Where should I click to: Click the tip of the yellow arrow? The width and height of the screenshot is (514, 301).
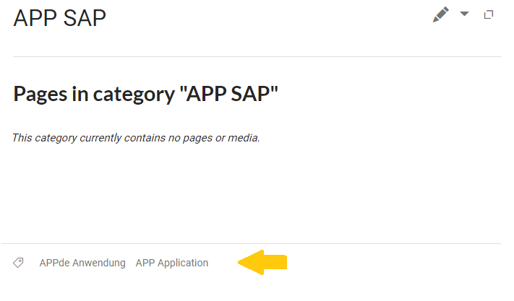[240, 263]
